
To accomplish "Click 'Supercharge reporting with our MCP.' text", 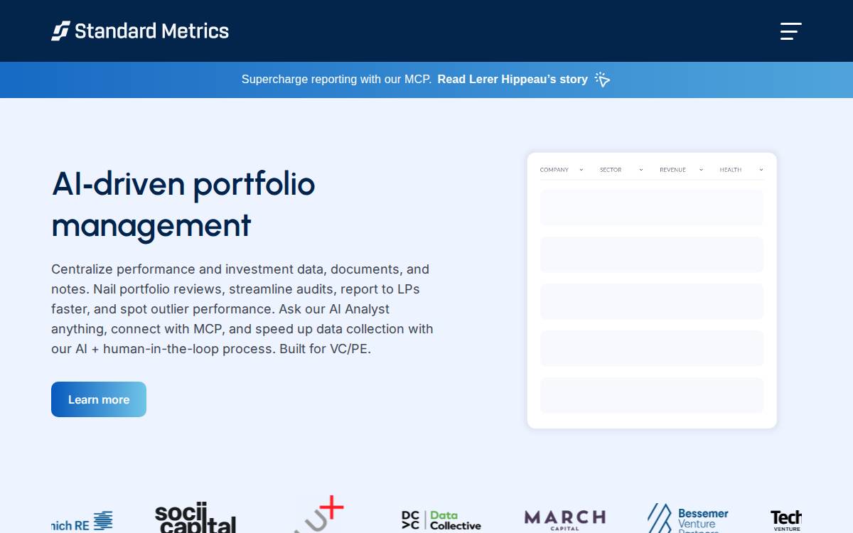I will pyautogui.click(x=336, y=80).
